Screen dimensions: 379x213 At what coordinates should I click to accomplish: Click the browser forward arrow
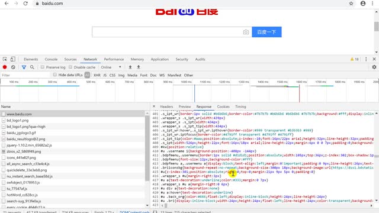[x=16, y=4]
